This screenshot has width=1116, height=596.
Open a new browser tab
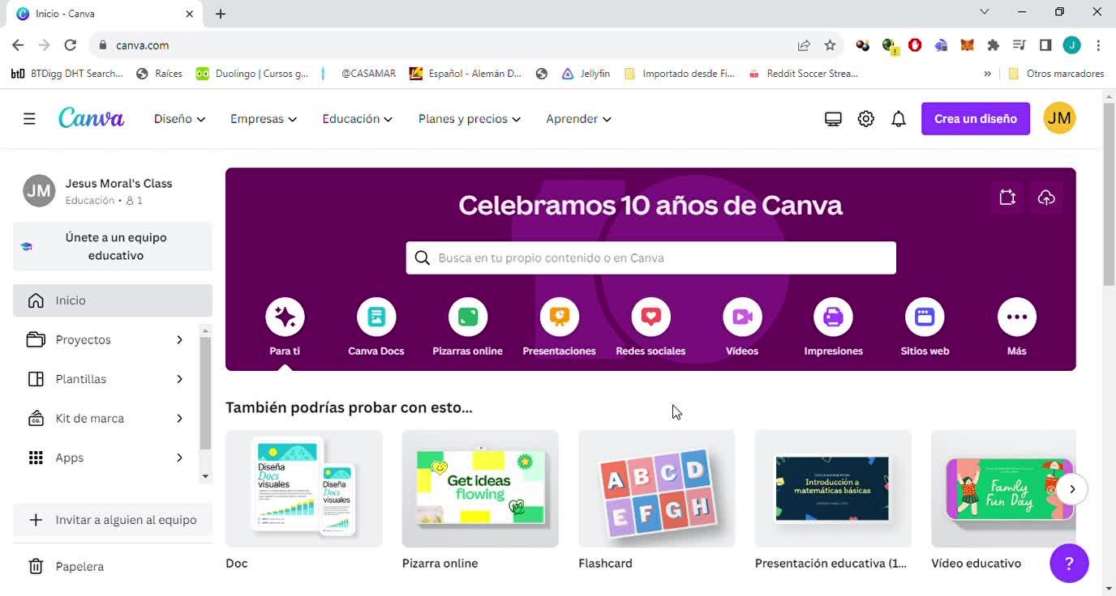point(221,14)
